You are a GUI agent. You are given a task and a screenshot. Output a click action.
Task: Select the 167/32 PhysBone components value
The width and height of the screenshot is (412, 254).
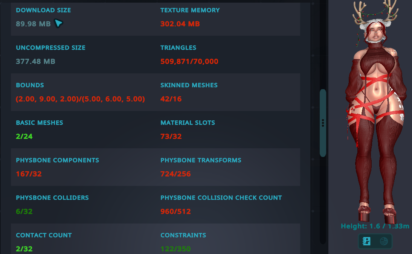pos(29,174)
